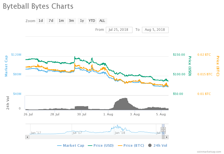Click the 3. Aug axis label
224x154 pixels.
coord(135,114)
